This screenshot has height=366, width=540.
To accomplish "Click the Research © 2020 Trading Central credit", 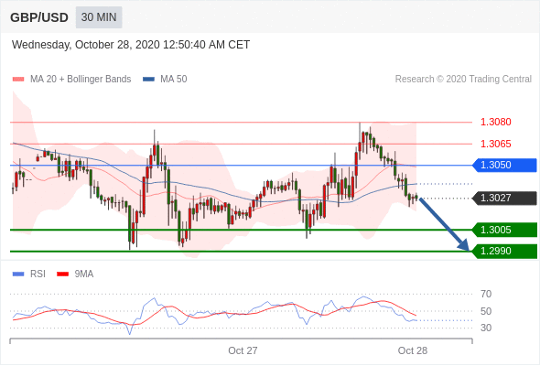I will 463,80.
